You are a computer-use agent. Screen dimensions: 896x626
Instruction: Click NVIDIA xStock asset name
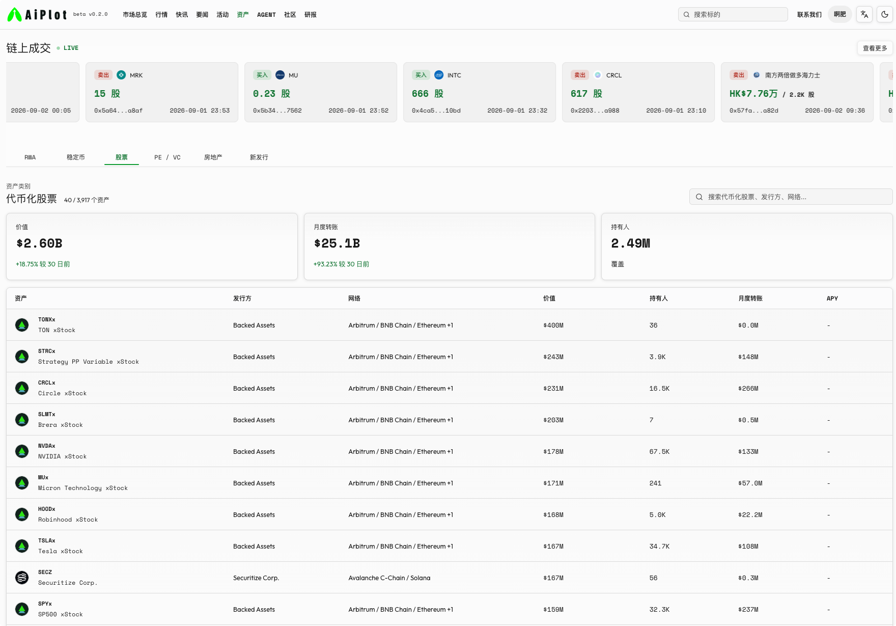coord(63,456)
